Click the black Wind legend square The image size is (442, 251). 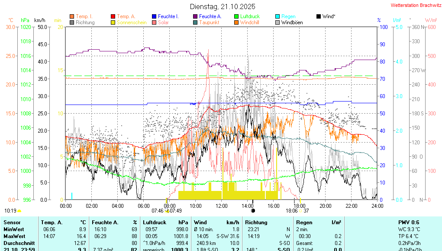[x=319, y=16]
